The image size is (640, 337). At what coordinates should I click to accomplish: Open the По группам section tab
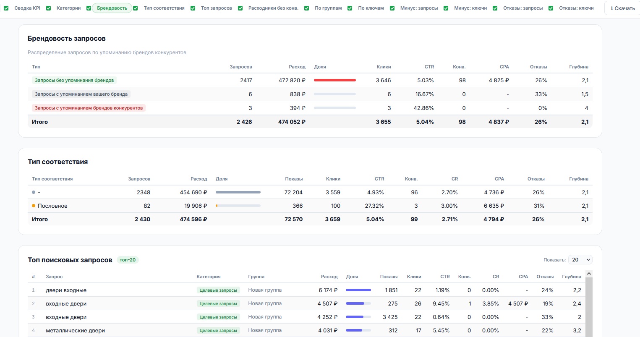(328, 8)
